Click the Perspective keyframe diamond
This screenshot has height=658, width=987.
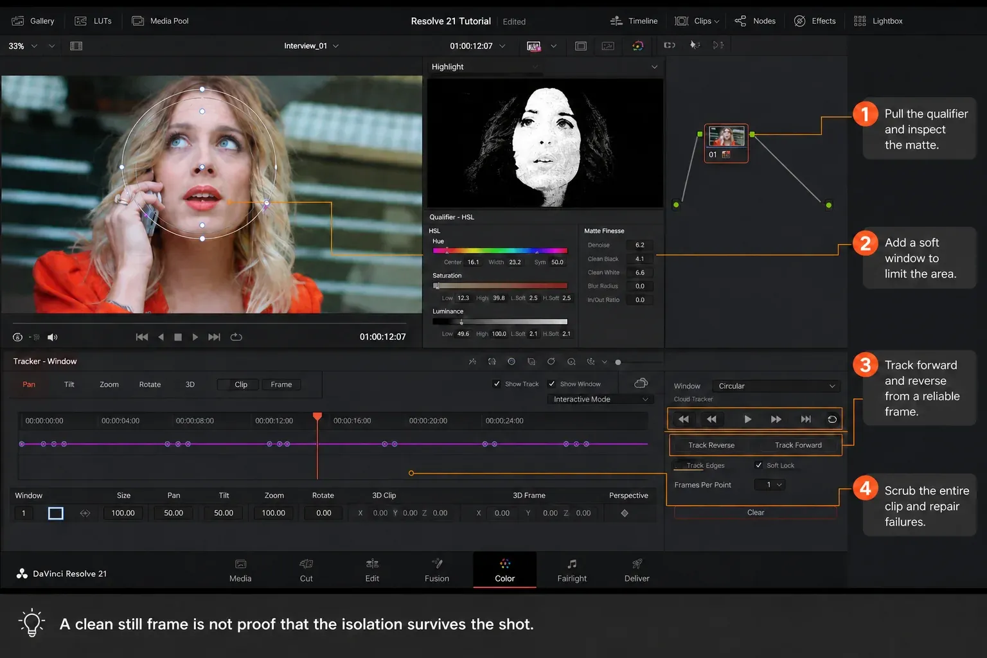click(625, 513)
